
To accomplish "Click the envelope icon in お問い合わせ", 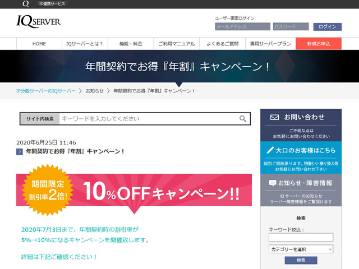I will click(x=274, y=117).
